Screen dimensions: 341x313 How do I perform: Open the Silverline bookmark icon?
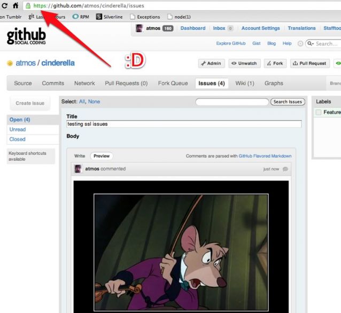point(99,17)
